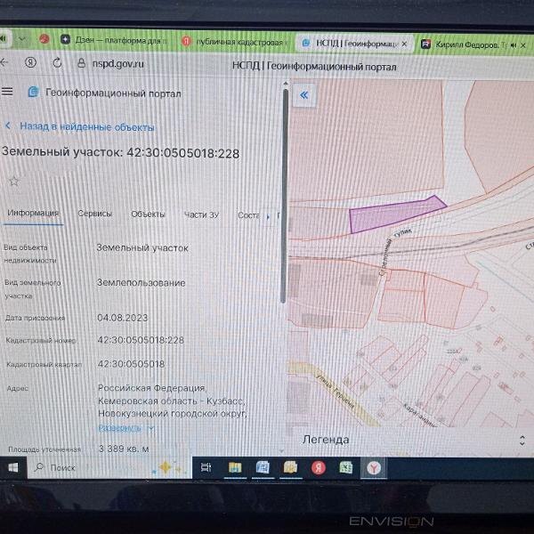Click the side panel vertical scrollbar

(x=285, y=196)
